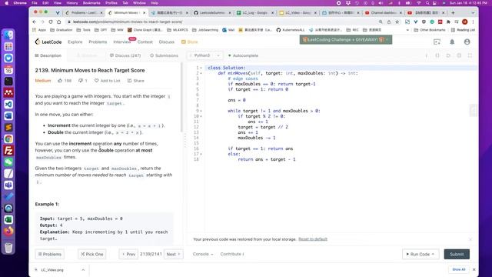Click the LeetCode logo
492x277 pixels.
coord(48,42)
